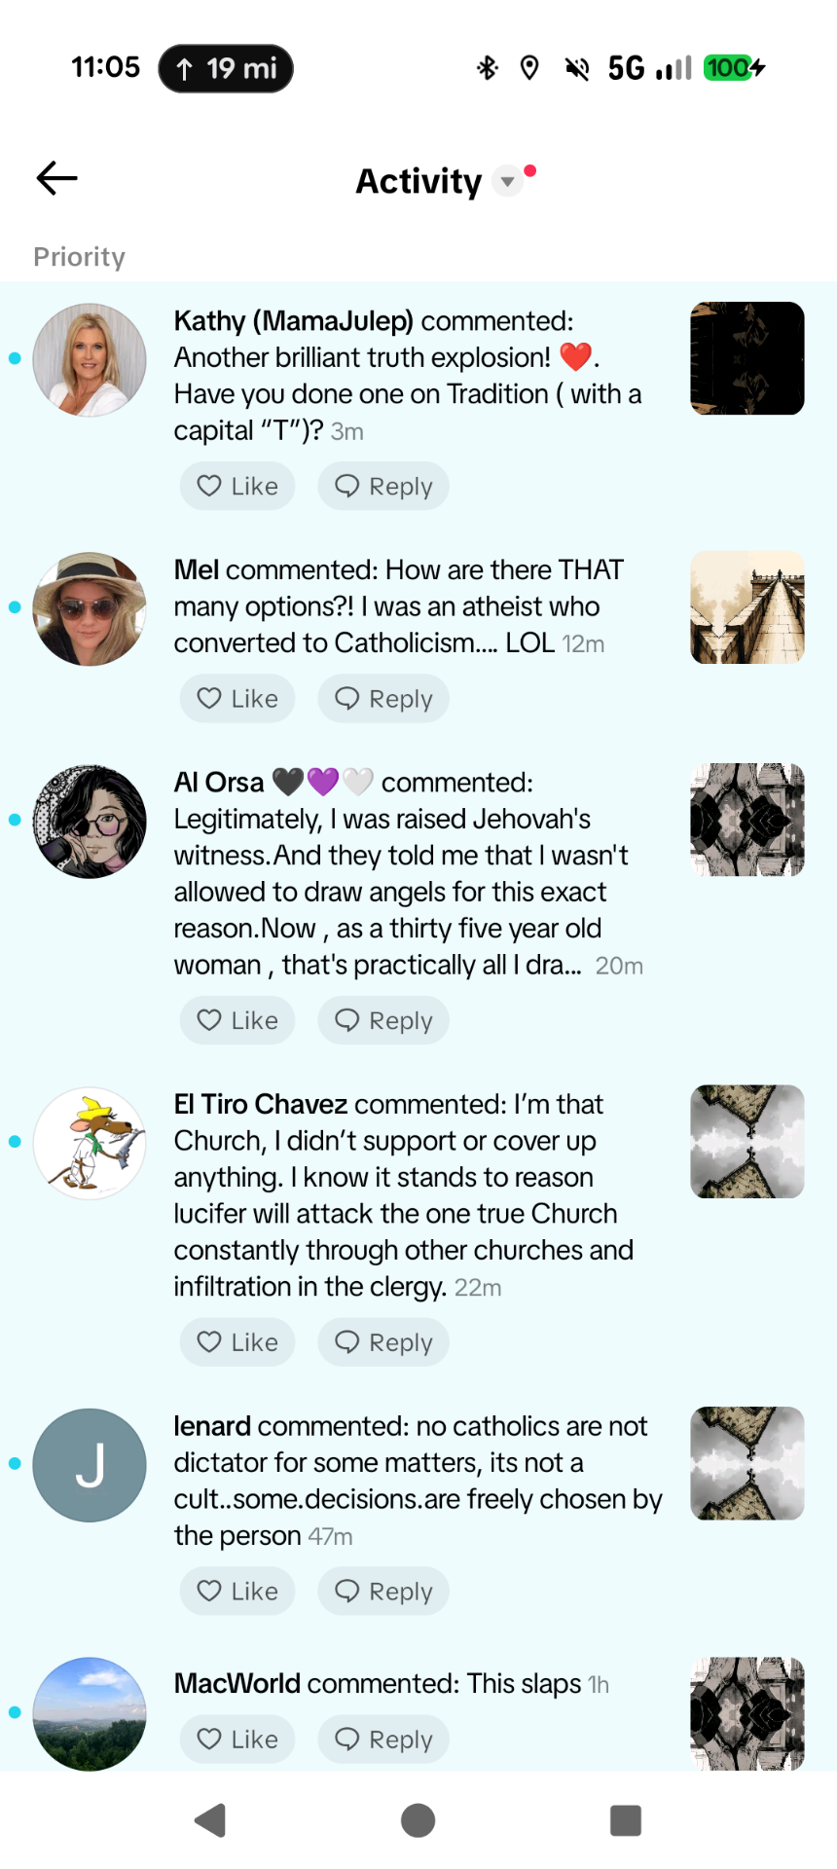Reply to Mel's atheist comment
Viewport: 837px width, 1869px height.
[383, 699]
